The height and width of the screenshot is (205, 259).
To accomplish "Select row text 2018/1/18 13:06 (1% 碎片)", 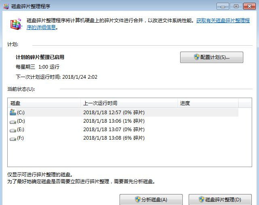I will click(x=114, y=121).
